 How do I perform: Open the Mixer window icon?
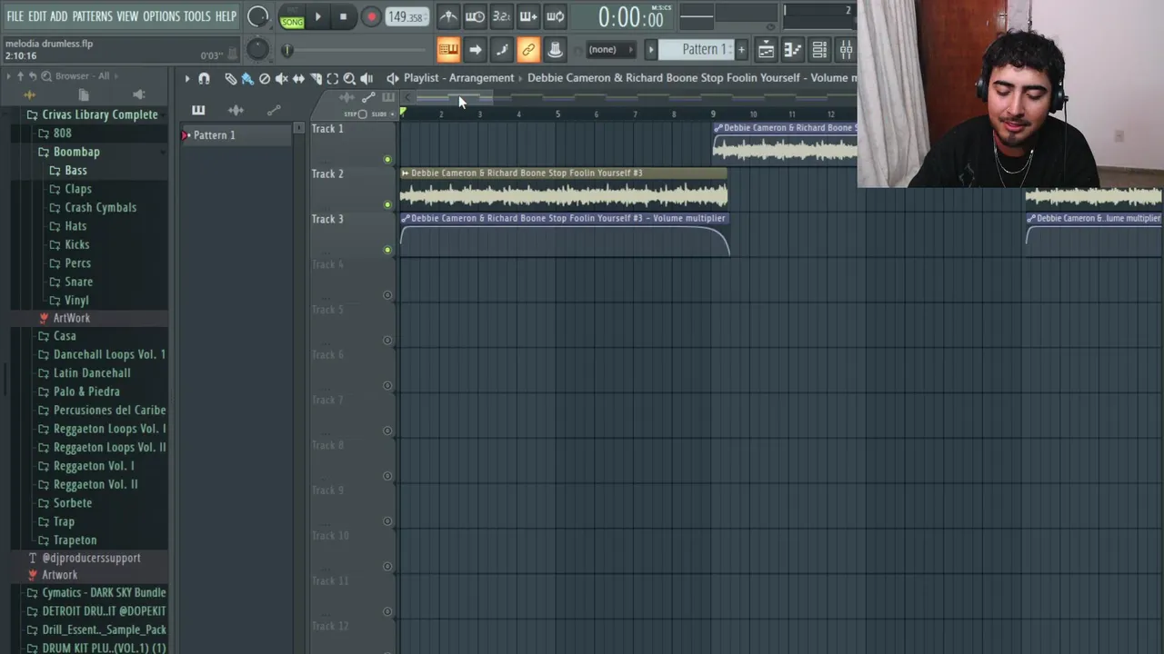846,49
